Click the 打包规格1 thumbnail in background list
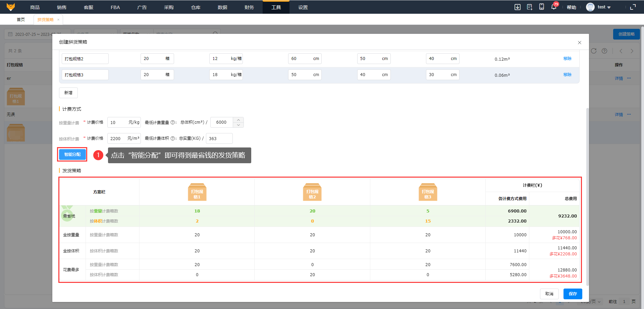 [x=16, y=97]
